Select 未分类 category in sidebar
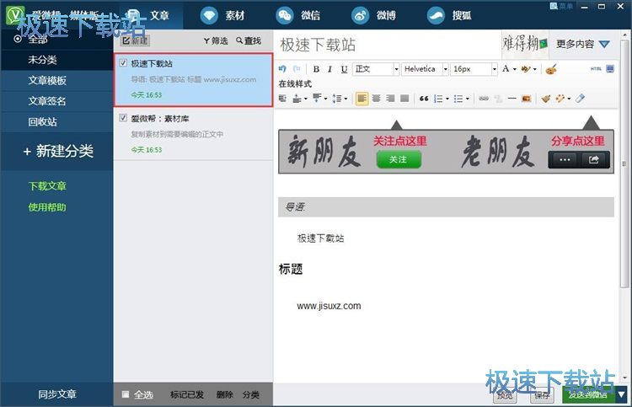The height and width of the screenshot is (407, 632). pyautogui.click(x=56, y=60)
